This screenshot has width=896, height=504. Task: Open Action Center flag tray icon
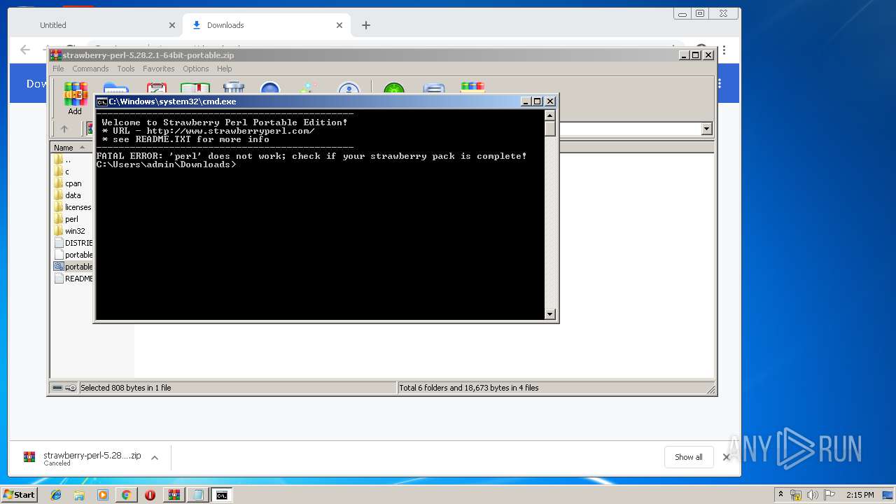tap(829, 495)
